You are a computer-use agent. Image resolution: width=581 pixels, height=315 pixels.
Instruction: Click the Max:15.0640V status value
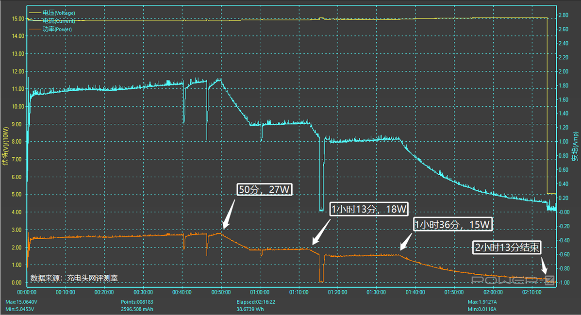[x=22, y=301]
